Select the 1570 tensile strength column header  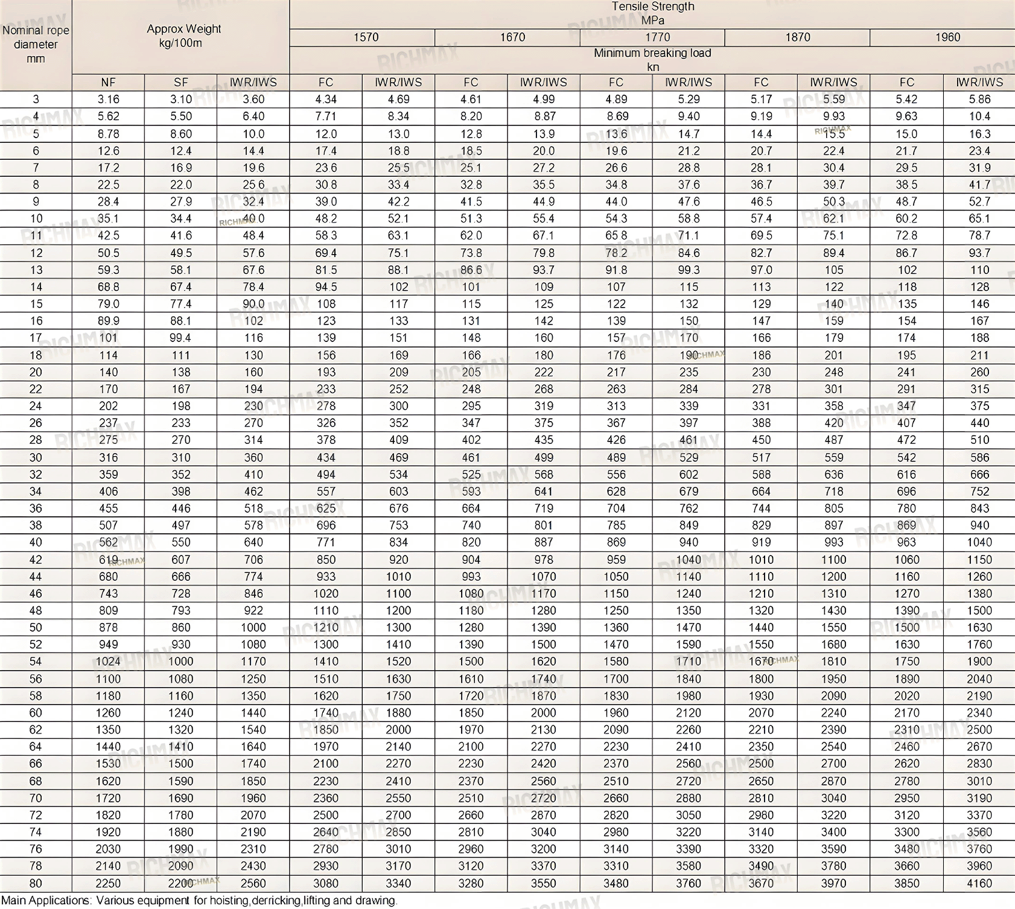pos(366,37)
